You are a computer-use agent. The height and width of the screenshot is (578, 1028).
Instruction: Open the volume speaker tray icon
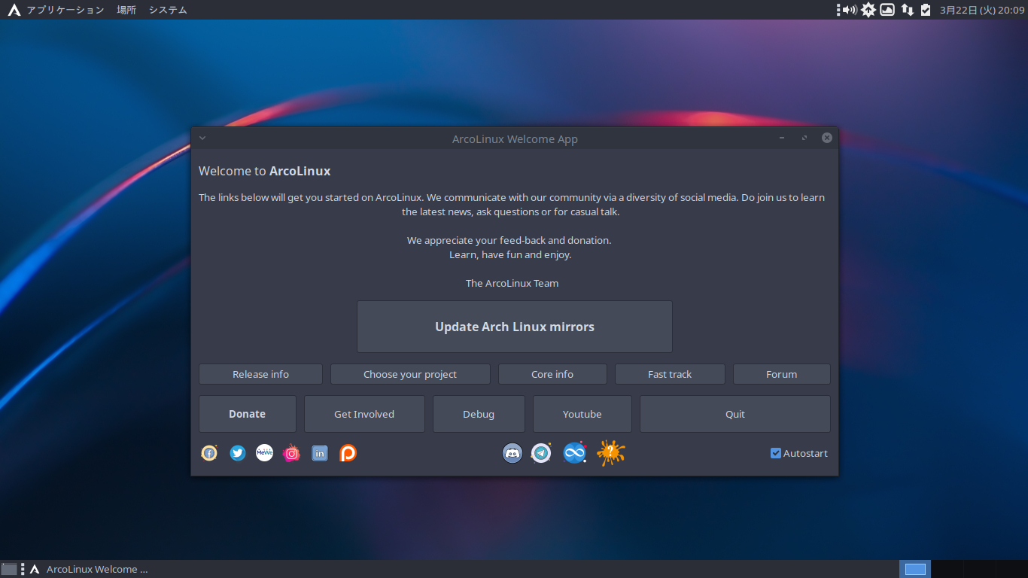[850, 10]
